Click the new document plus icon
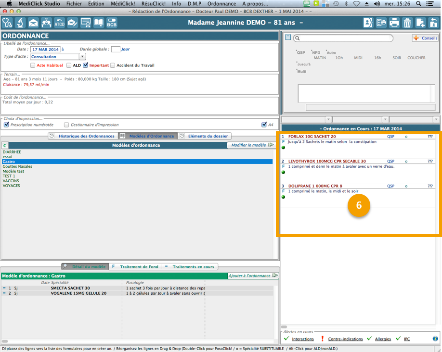 click(x=420, y=23)
